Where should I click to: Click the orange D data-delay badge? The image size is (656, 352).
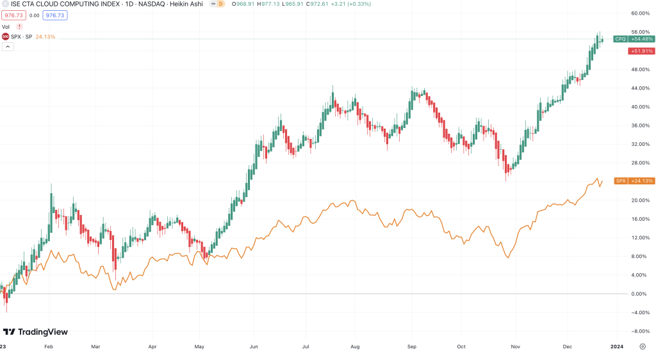click(221, 4)
